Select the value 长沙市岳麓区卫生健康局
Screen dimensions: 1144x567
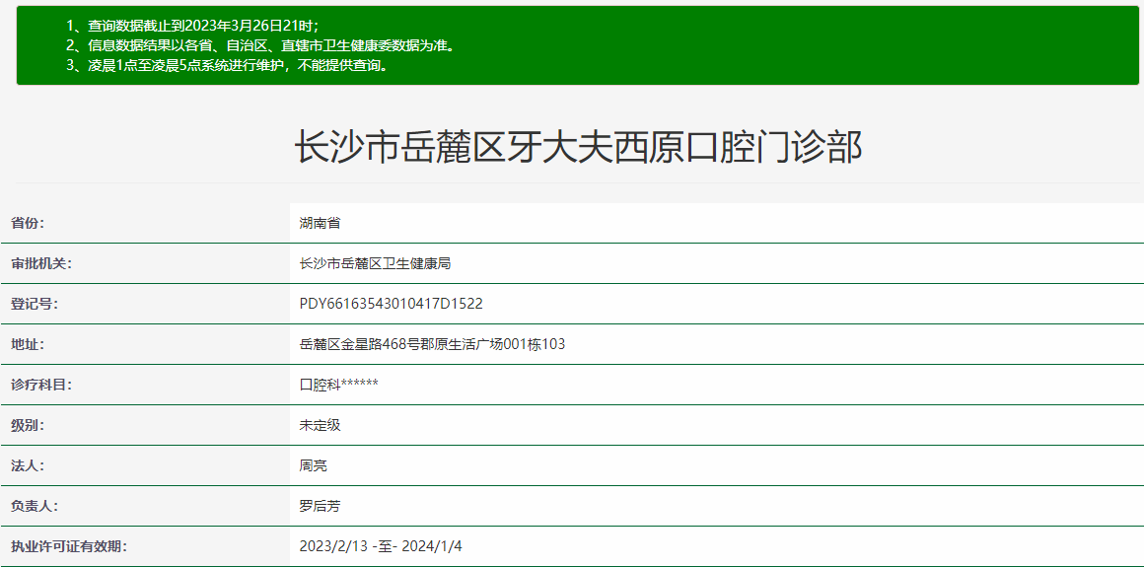(x=375, y=263)
